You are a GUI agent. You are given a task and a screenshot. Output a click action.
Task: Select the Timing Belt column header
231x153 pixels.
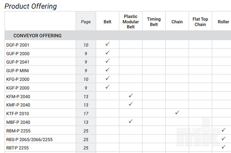pyautogui.click(x=154, y=22)
